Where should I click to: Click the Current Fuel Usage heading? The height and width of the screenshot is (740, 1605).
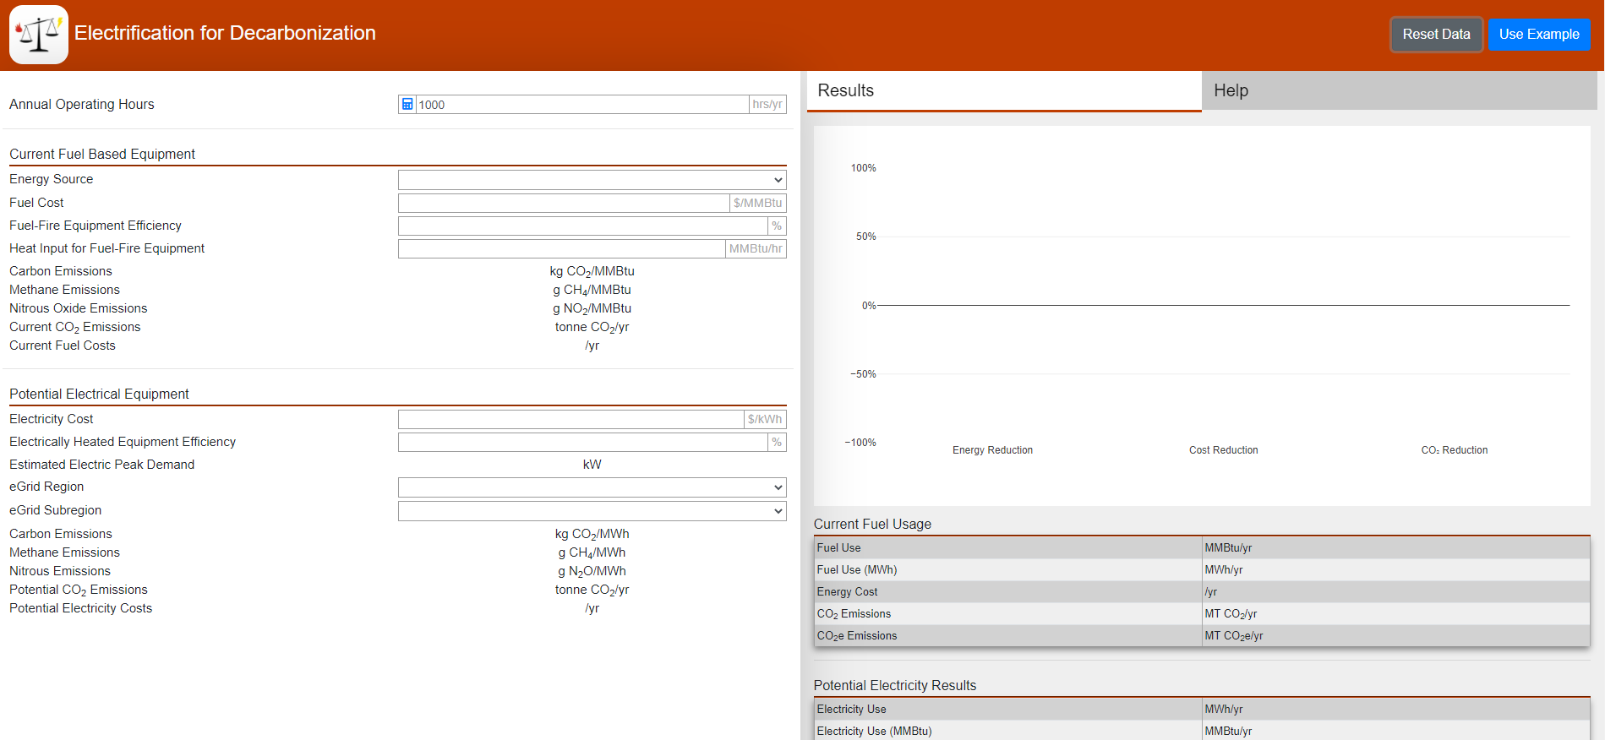(x=872, y=524)
